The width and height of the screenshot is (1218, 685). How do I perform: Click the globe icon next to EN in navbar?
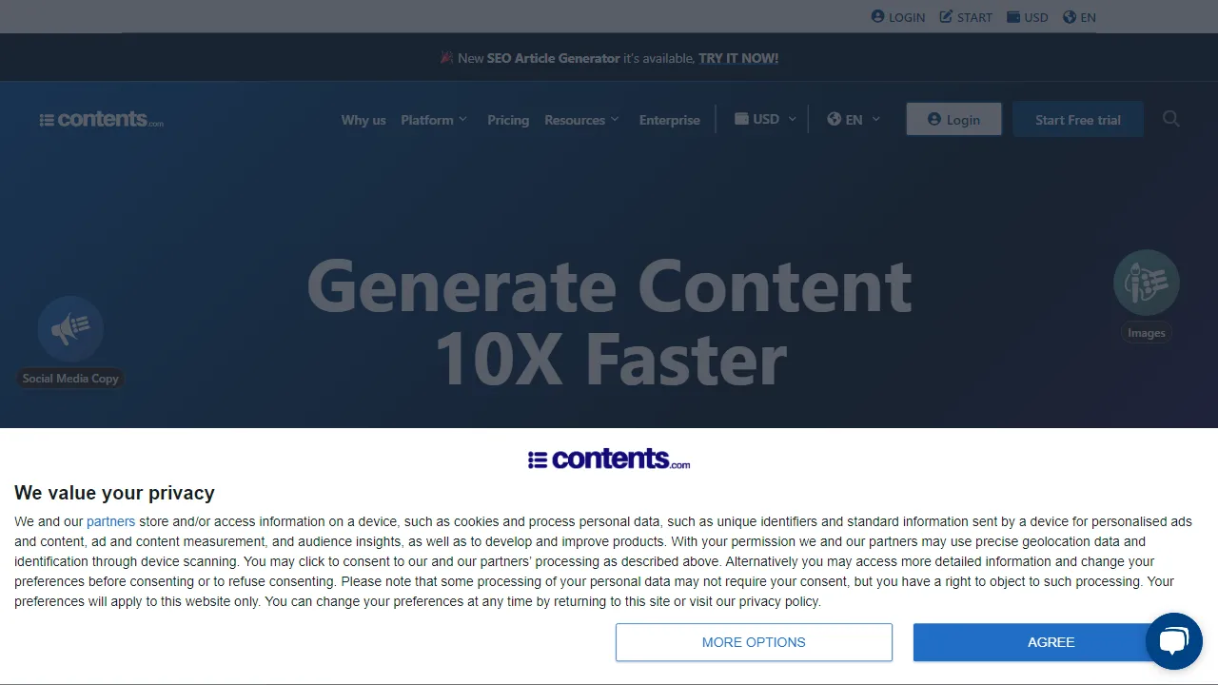pyautogui.click(x=835, y=119)
